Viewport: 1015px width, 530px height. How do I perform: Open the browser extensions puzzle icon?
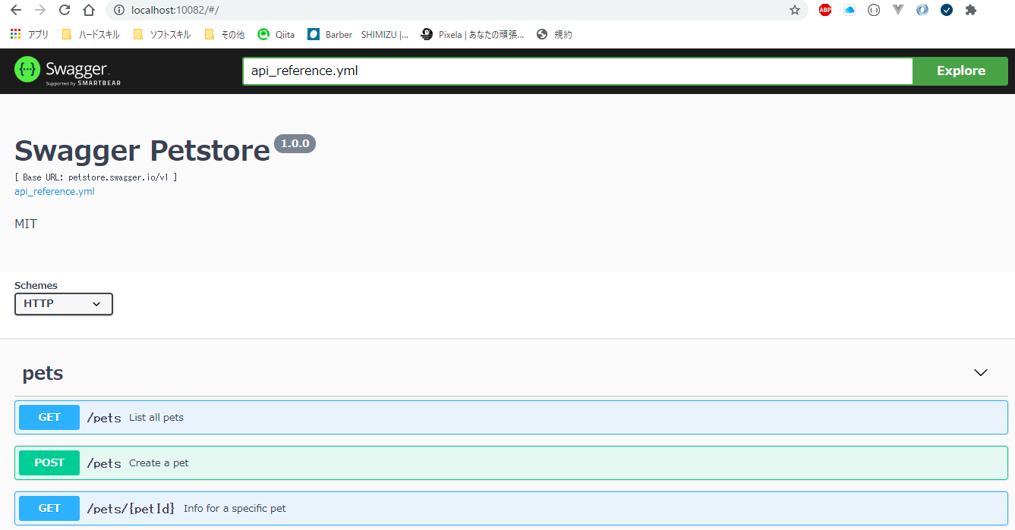click(971, 11)
